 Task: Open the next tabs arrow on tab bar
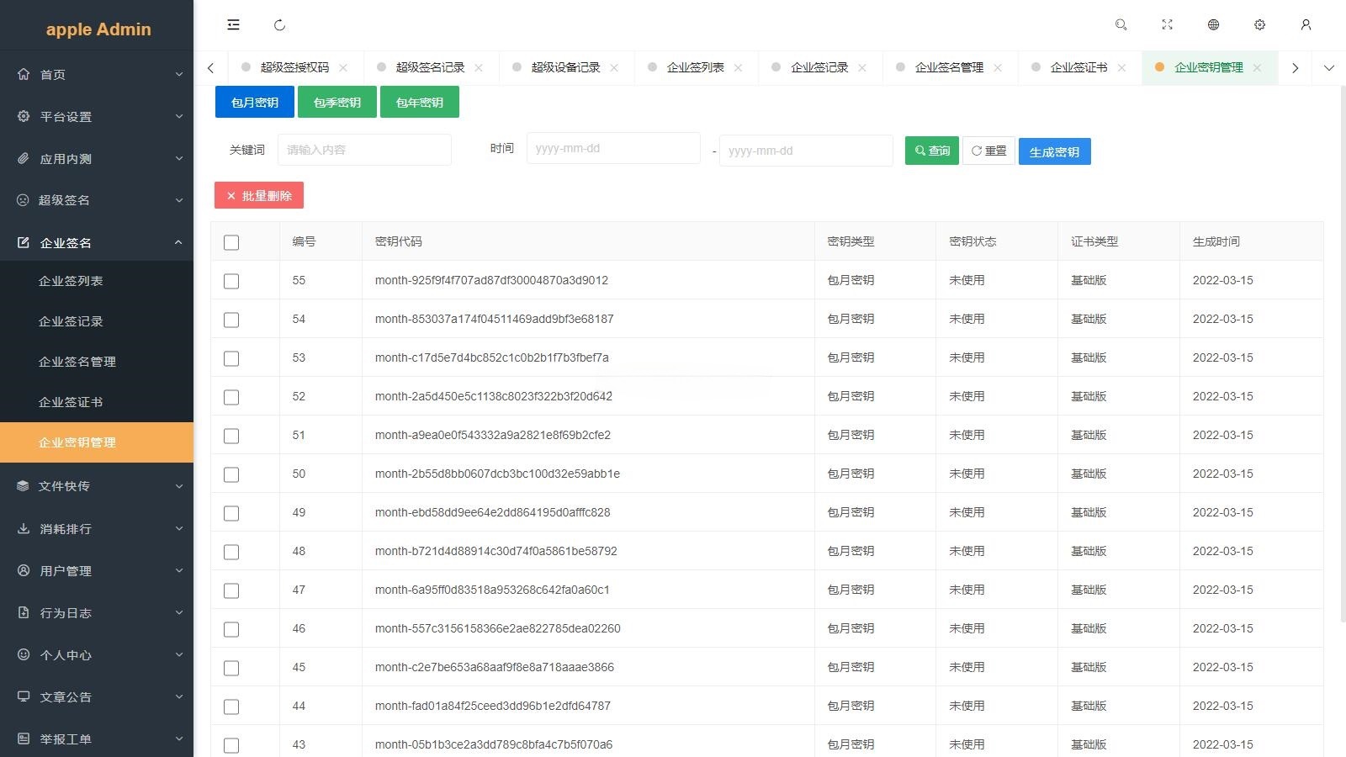(1295, 67)
